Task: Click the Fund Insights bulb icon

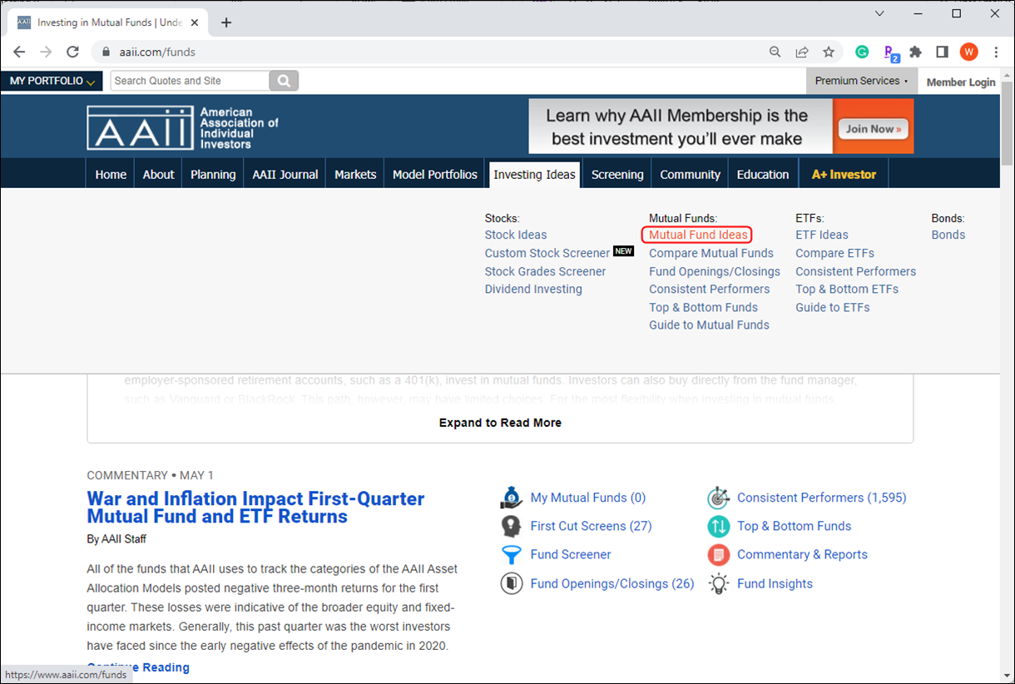Action: 718,583
